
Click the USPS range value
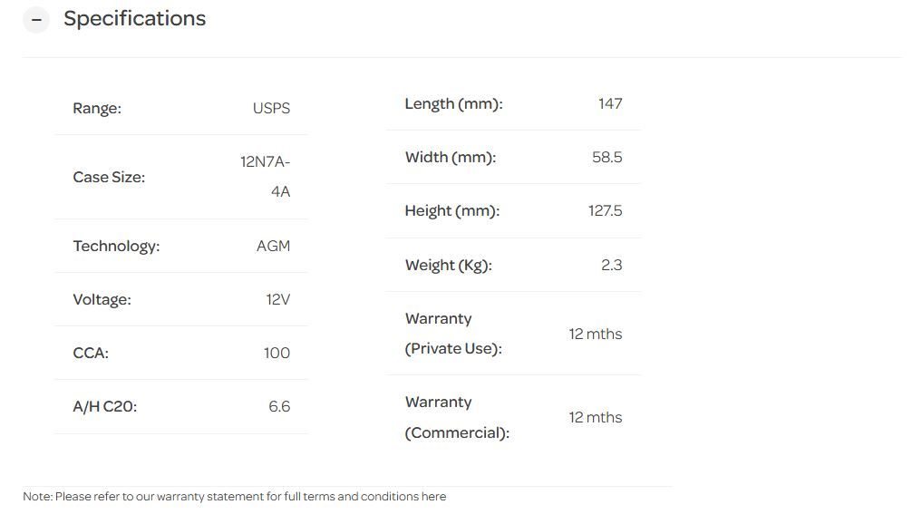tap(271, 109)
